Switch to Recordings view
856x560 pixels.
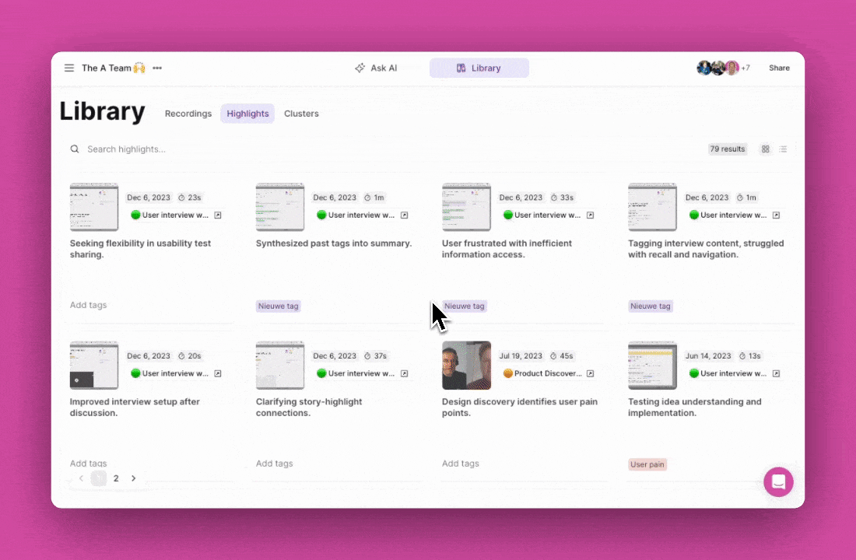point(188,114)
